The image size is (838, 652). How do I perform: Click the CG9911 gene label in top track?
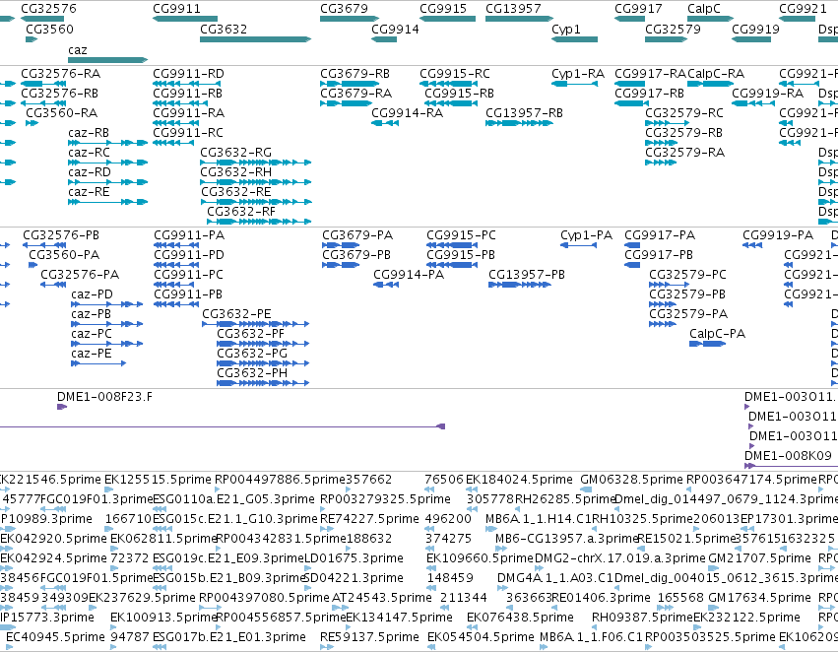pyautogui.click(x=177, y=9)
